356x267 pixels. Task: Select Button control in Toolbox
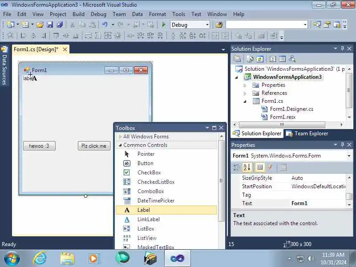tap(166, 163)
